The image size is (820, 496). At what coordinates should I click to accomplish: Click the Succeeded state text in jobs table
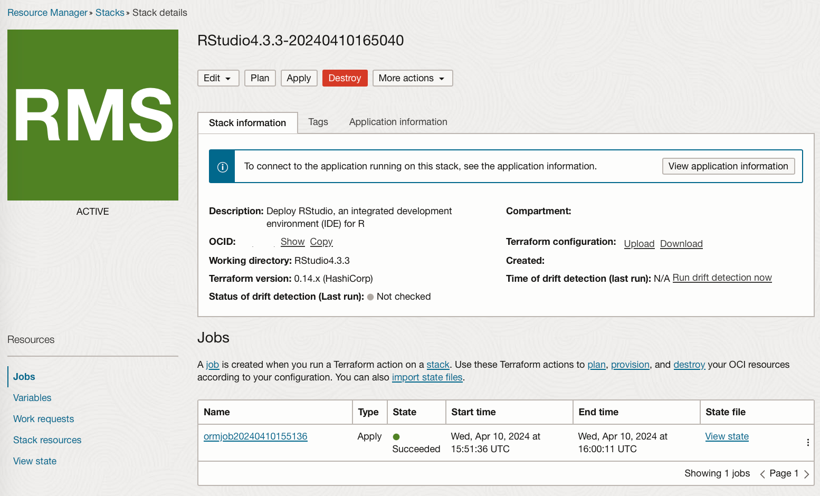(x=416, y=449)
